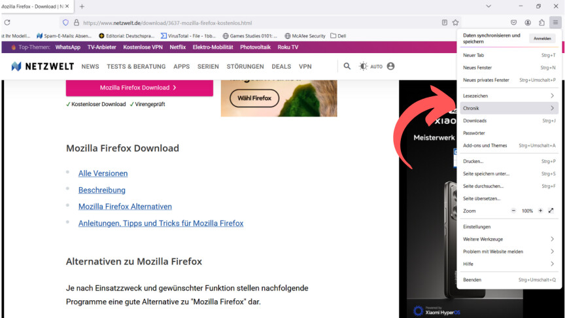Open SERIEN navigation item
Screen dimensions: 565x318
tap(208, 66)
